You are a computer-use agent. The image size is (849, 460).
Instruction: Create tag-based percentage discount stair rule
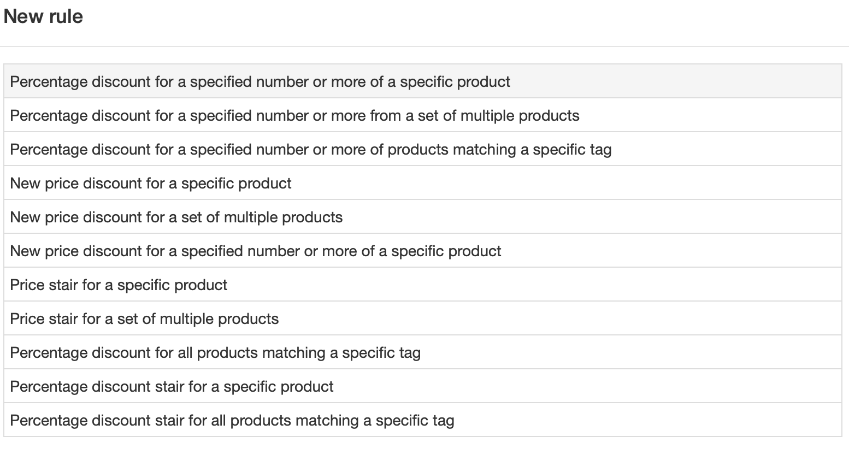point(232,421)
